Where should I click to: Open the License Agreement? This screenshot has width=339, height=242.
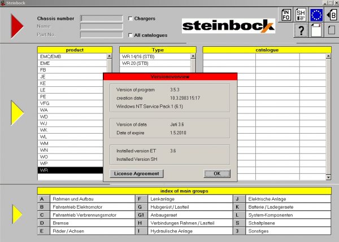tap(136, 174)
